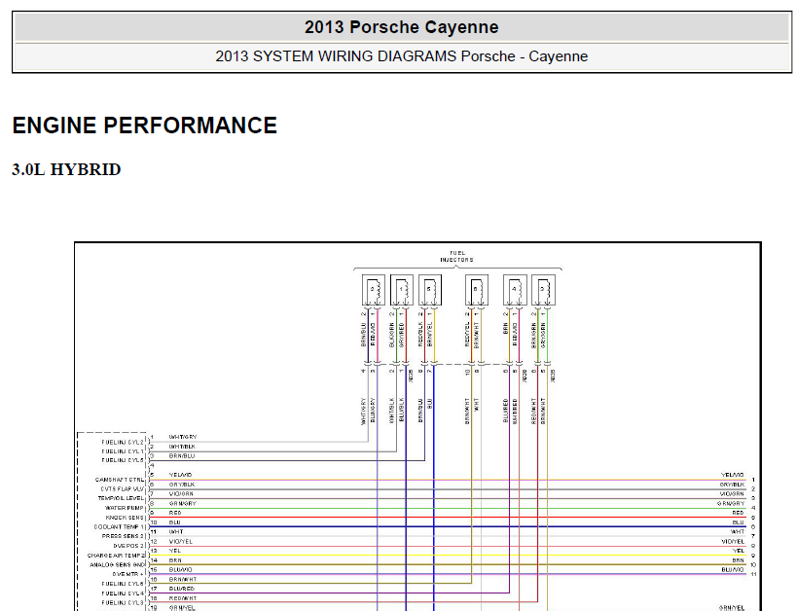
Task: Select fuel injector symbol numbered 5
Action: 430,290
